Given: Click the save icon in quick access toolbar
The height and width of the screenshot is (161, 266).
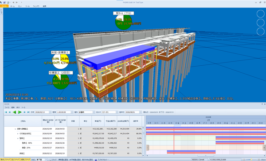Looking at the screenshot, I should pos(4,2).
